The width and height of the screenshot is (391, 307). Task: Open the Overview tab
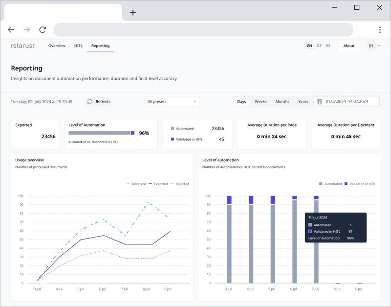click(x=57, y=45)
